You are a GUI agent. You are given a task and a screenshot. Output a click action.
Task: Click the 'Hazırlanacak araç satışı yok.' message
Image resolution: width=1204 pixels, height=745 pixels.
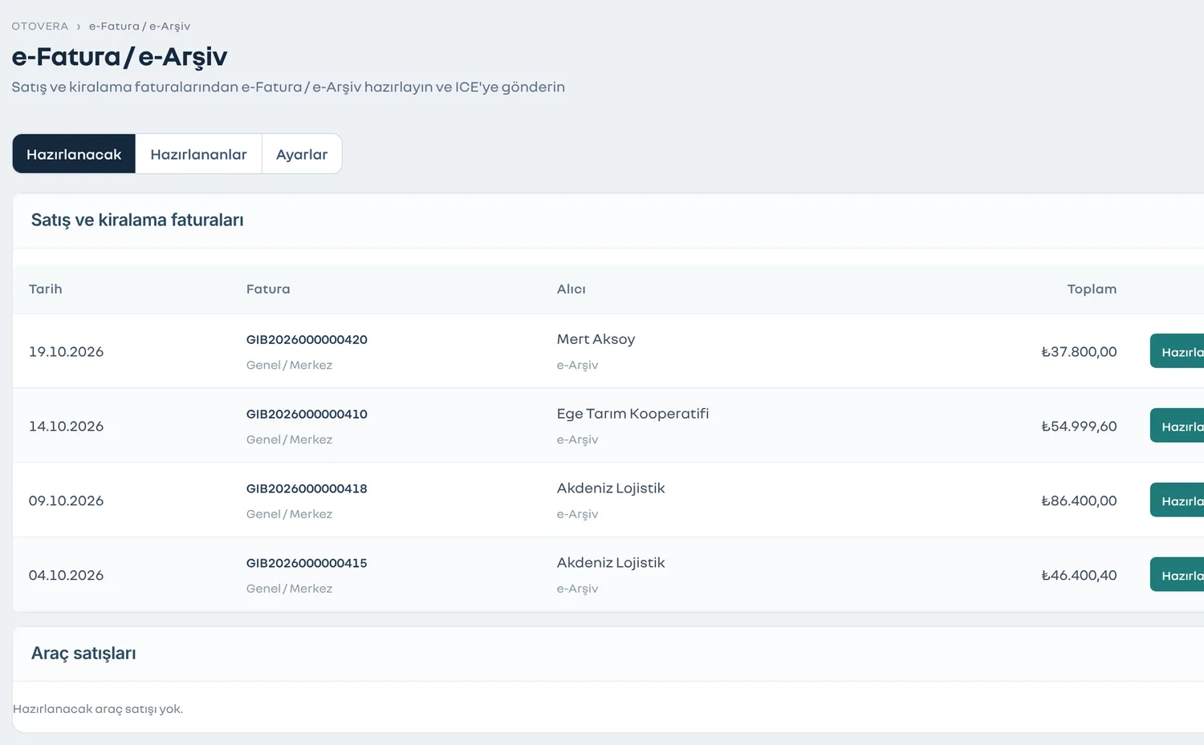(98, 709)
